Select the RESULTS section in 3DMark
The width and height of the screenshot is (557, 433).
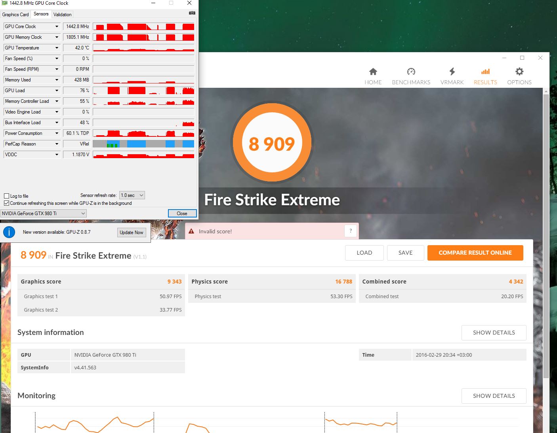coord(485,76)
